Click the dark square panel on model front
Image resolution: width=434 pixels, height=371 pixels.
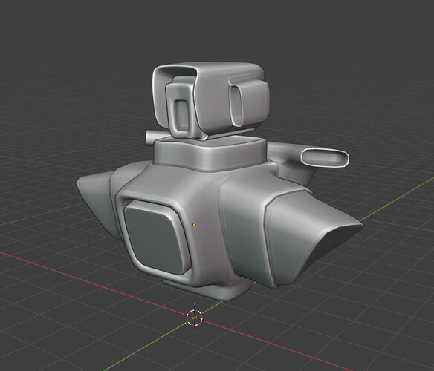[x=157, y=237]
